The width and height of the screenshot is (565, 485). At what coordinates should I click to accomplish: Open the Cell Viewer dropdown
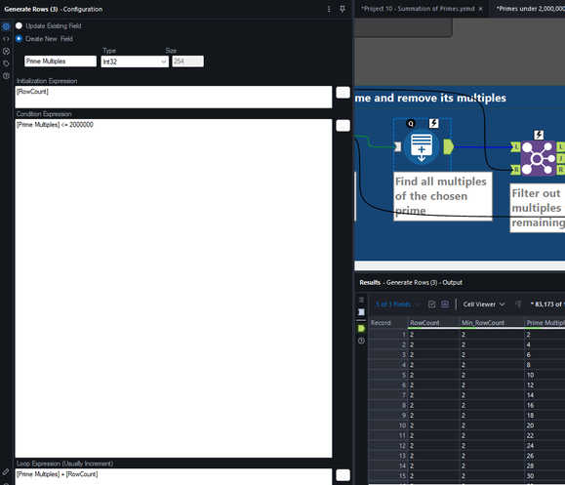484,304
